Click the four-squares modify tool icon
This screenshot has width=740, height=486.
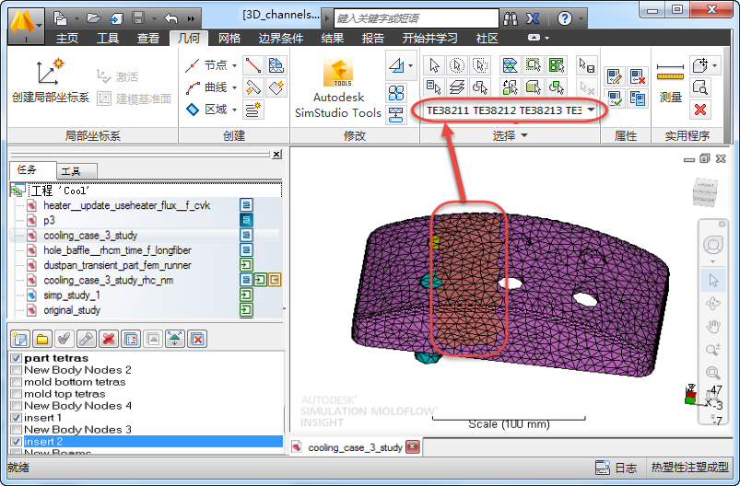[x=396, y=93]
